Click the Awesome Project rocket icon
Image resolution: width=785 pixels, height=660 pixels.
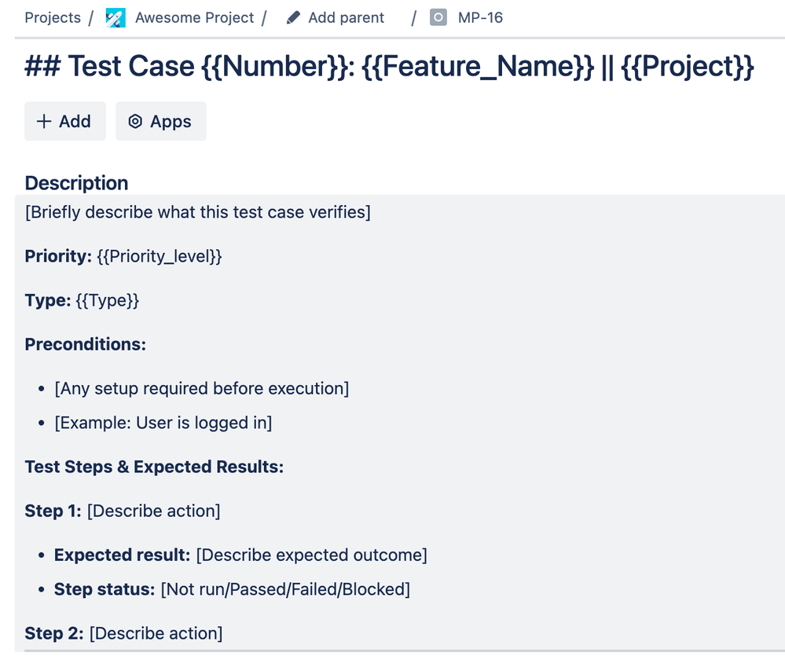pyautogui.click(x=116, y=18)
